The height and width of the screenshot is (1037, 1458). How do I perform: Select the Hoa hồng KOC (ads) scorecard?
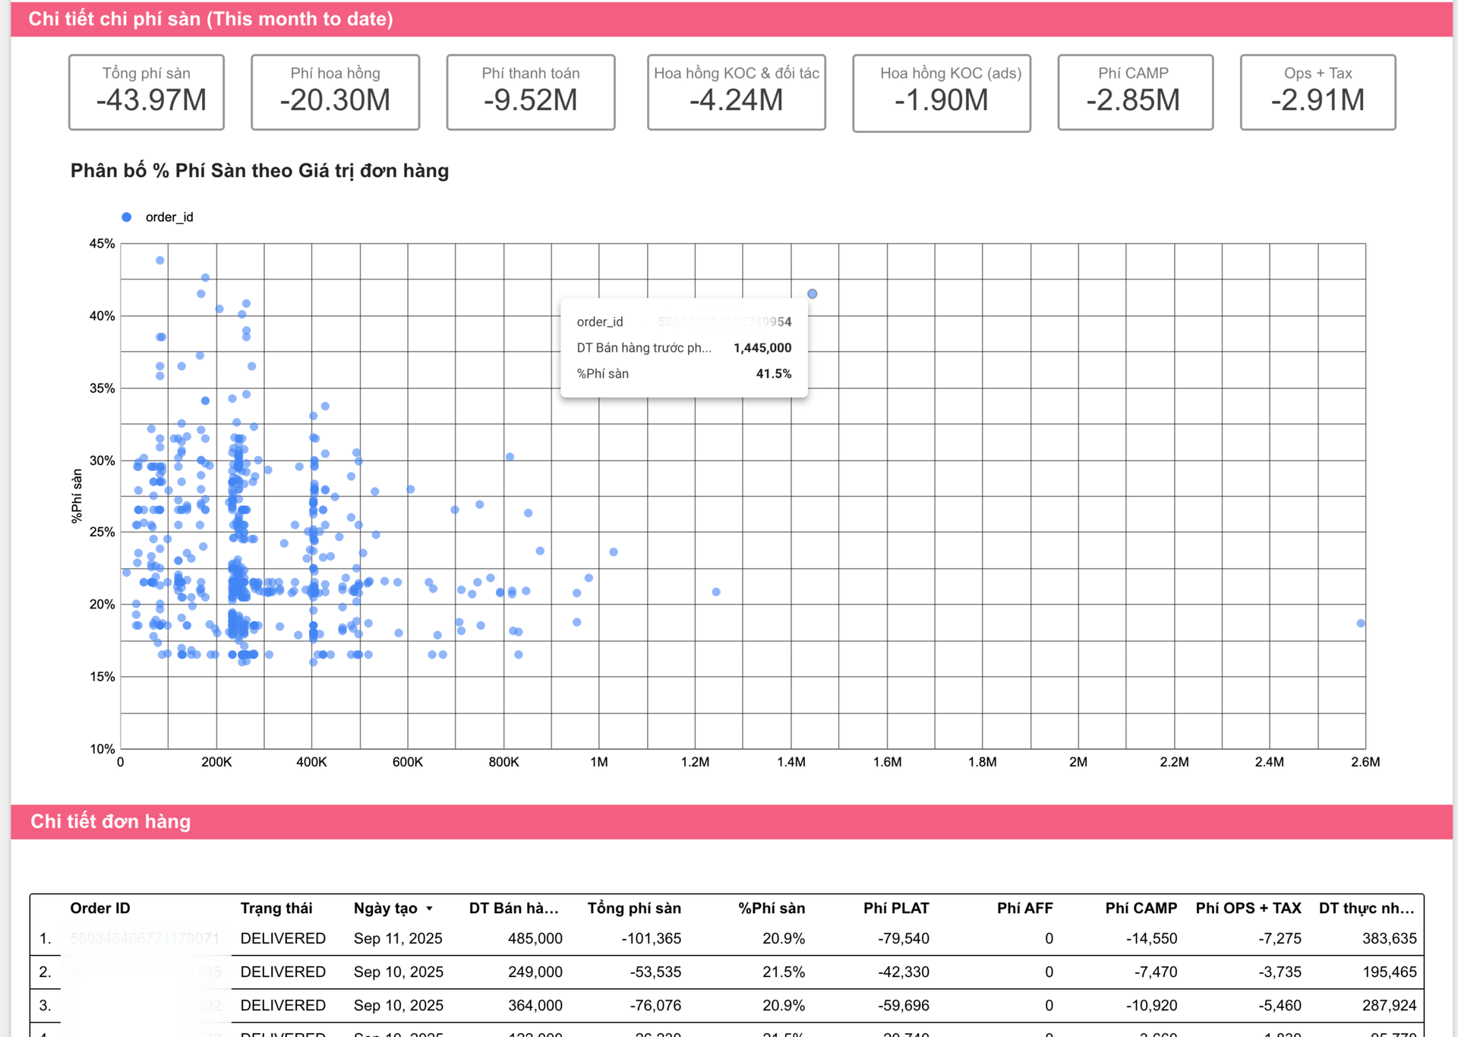(x=941, y=93)
